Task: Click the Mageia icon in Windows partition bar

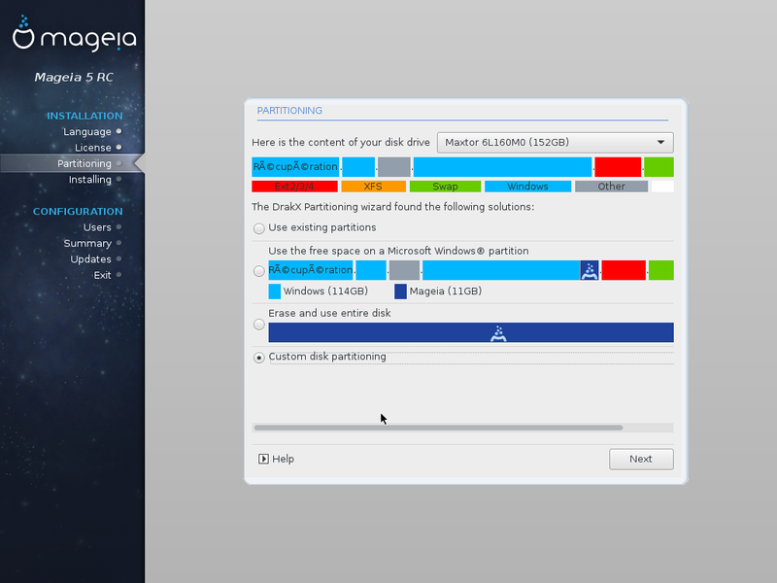Action: click(590, 271)
